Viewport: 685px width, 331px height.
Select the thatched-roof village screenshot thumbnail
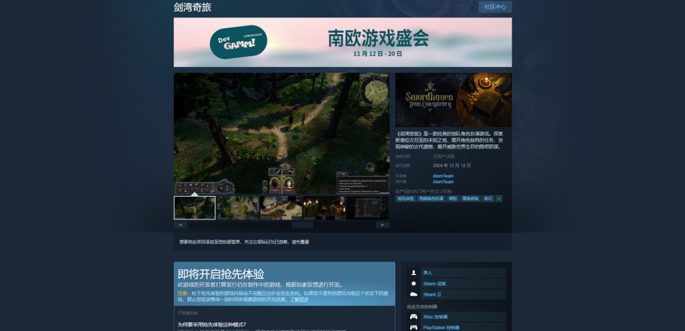point(281,207)
